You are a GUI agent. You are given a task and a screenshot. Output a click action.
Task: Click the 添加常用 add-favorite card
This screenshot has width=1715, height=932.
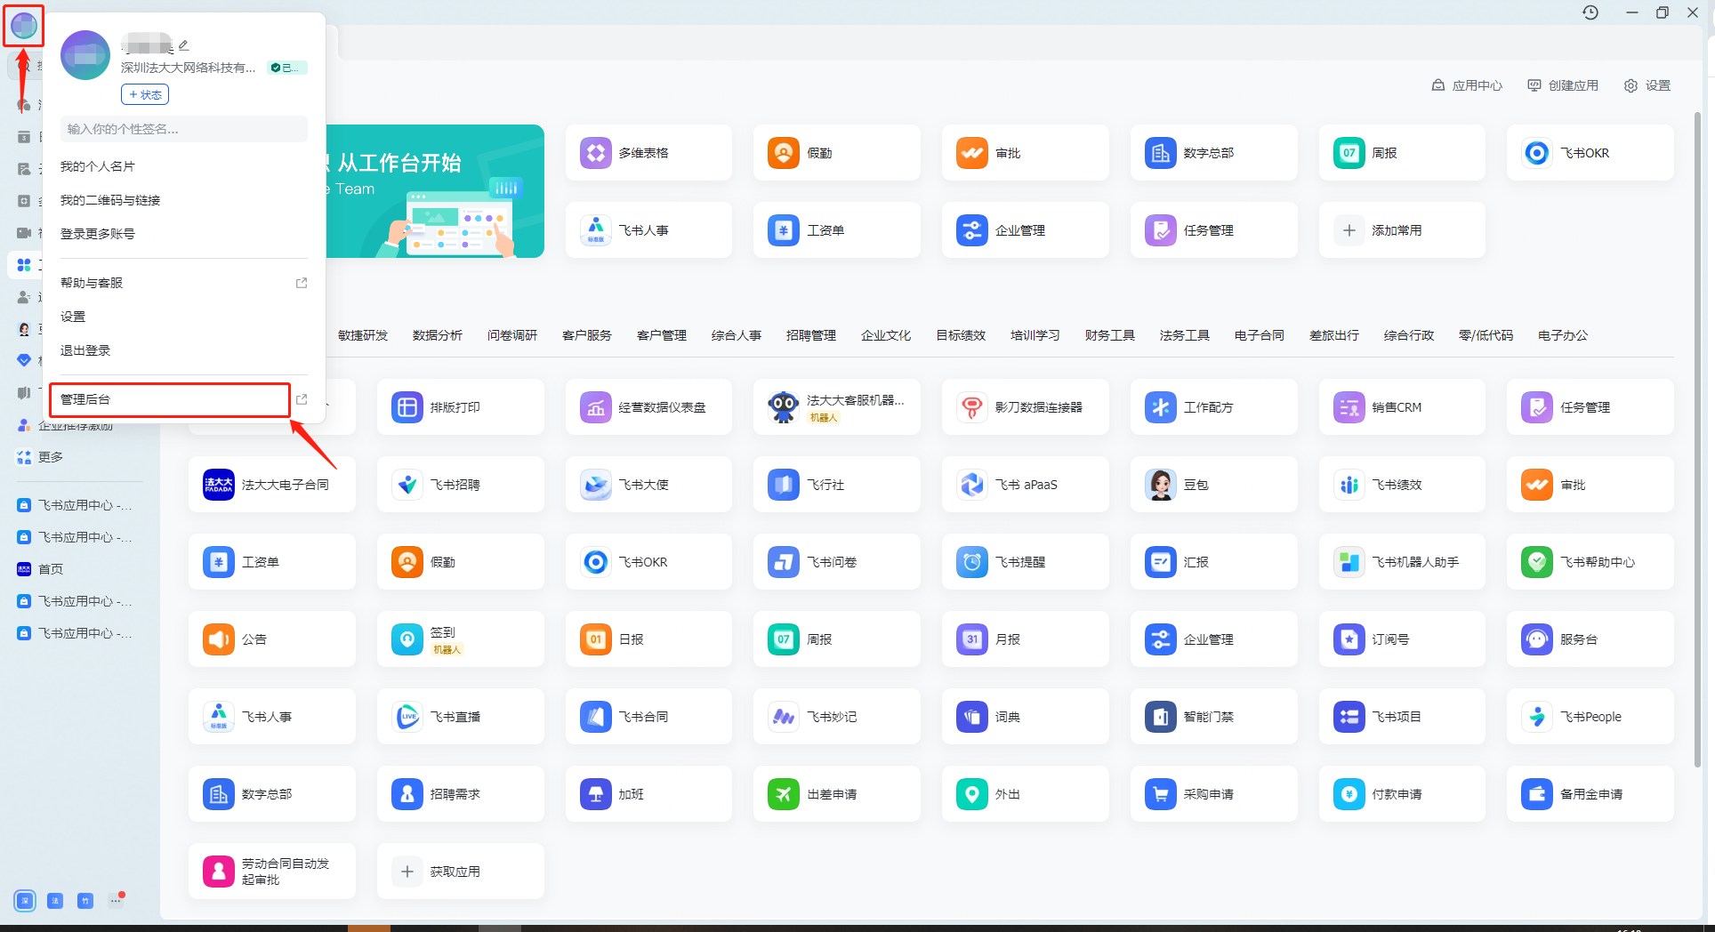coord(1402,230)
